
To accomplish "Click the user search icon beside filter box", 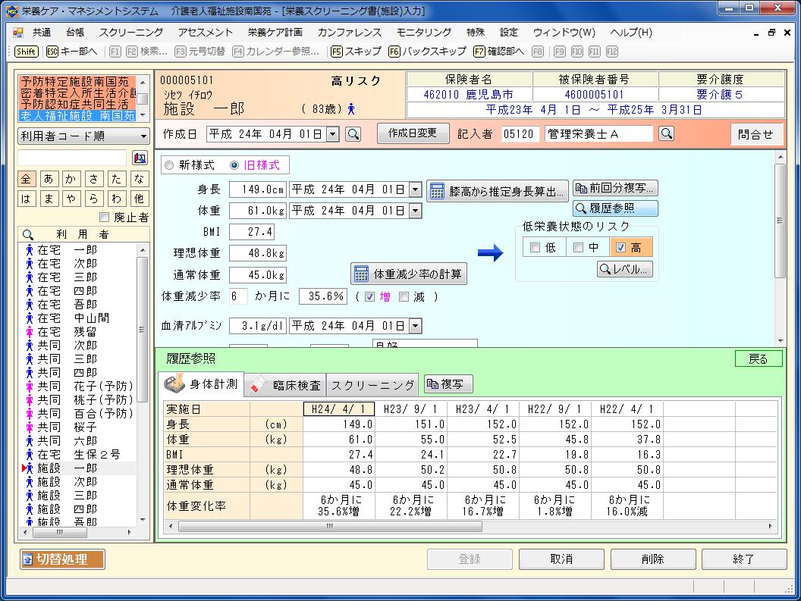I will coord(140,158).
